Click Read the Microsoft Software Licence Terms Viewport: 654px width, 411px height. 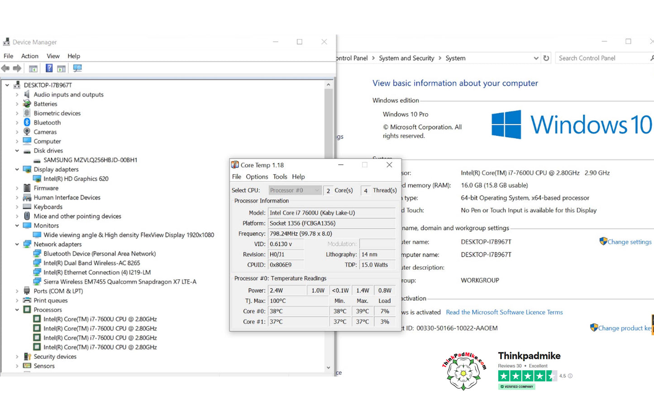point(504,312)
